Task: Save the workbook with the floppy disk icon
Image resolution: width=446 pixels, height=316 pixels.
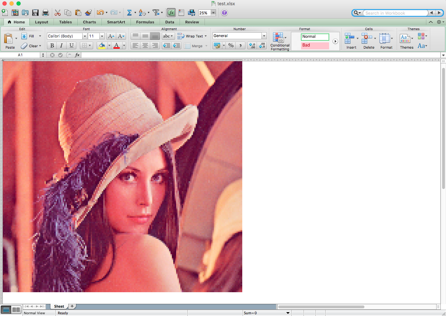Action: point(35,13)
